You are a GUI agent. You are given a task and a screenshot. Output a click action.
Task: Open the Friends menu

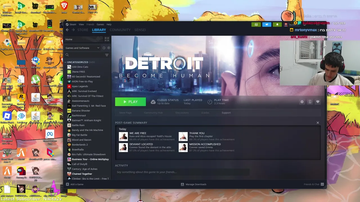coord(90,24)
